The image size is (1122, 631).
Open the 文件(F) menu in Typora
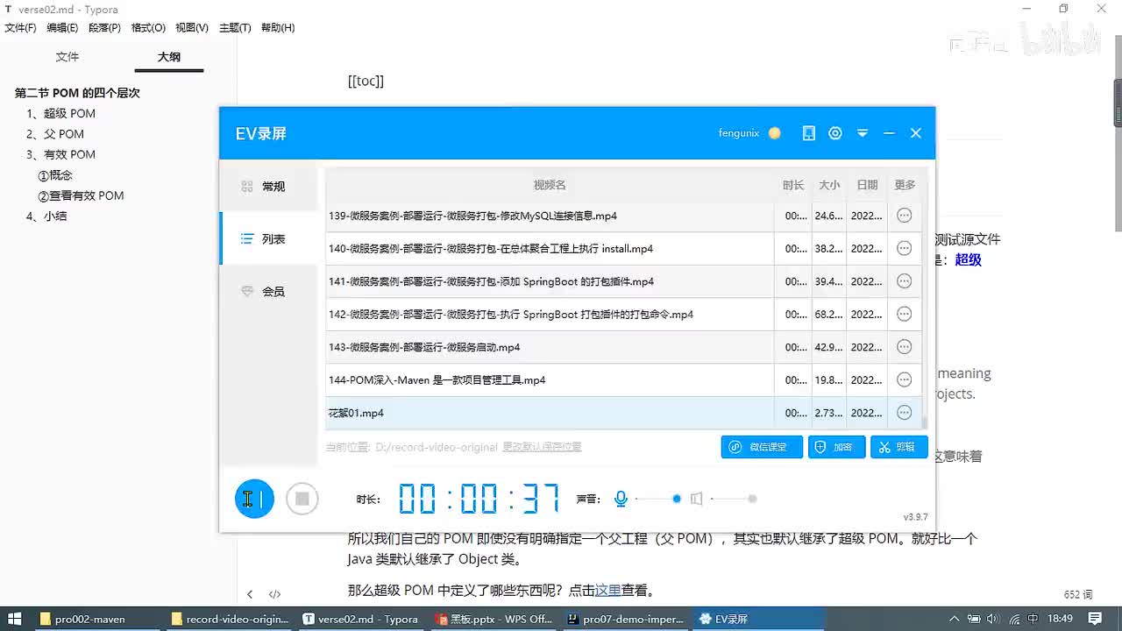20,28
